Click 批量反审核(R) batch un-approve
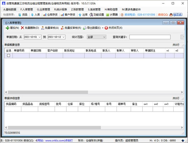 [71, 28]
